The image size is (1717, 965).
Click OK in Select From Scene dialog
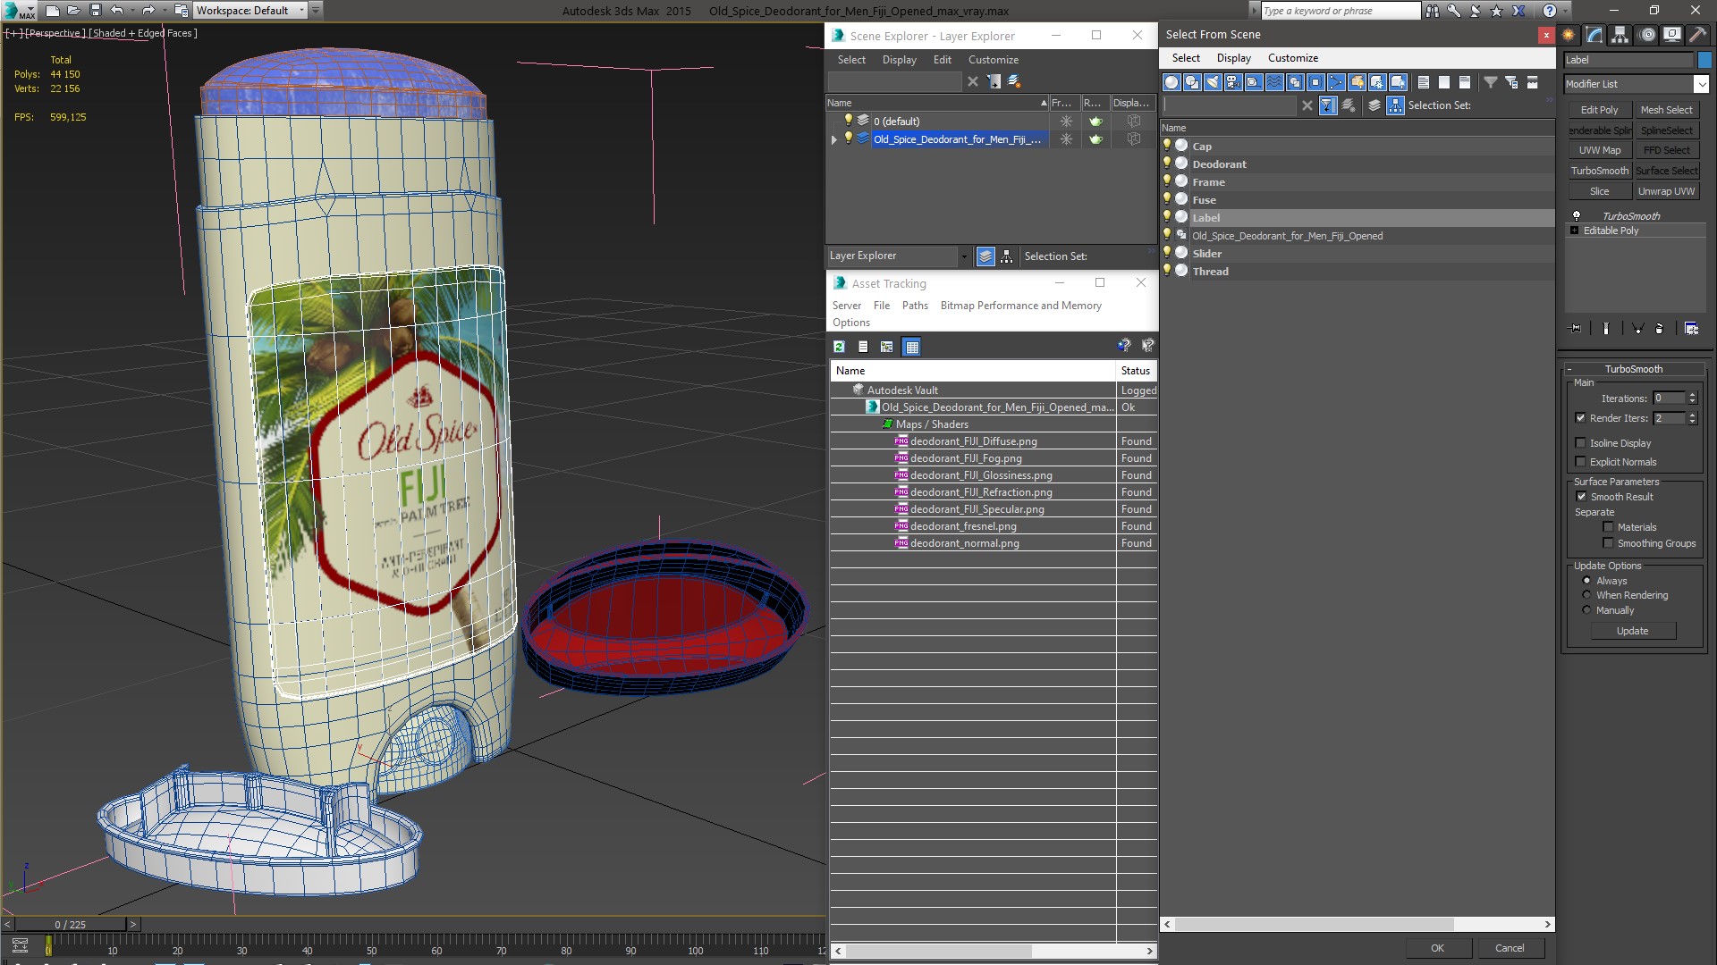tap(1437, 948)
